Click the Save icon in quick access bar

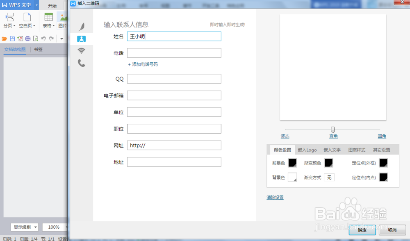click(12, 38)
